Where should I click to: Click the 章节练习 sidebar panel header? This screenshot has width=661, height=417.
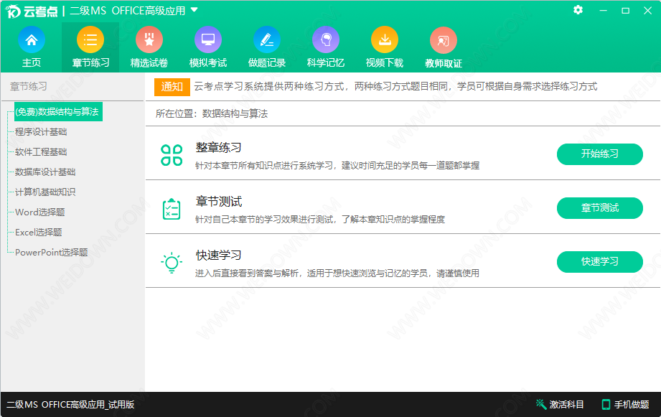tap(29, 86)
